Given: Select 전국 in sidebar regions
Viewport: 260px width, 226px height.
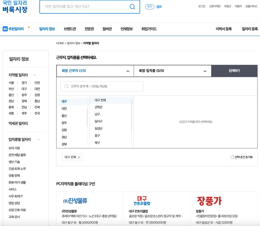Looking at the screenshot, I should pos(37,113).
